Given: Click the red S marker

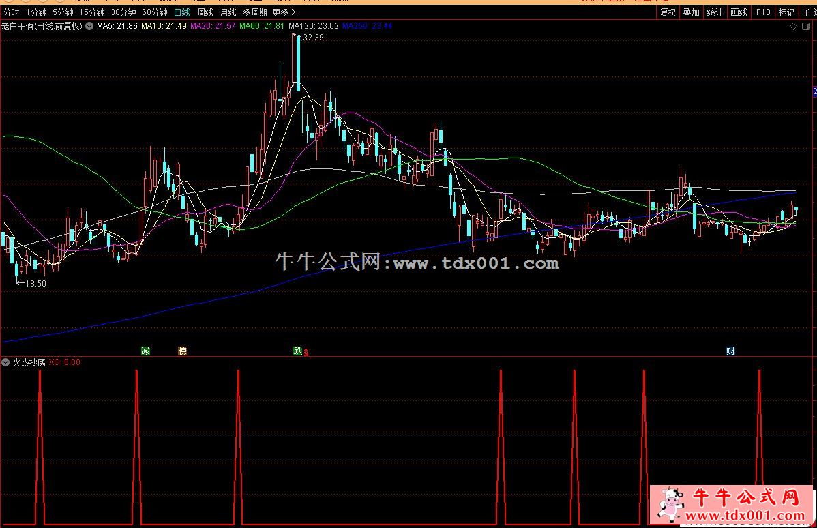Looking at the screenshot, I should click(306, 353).
